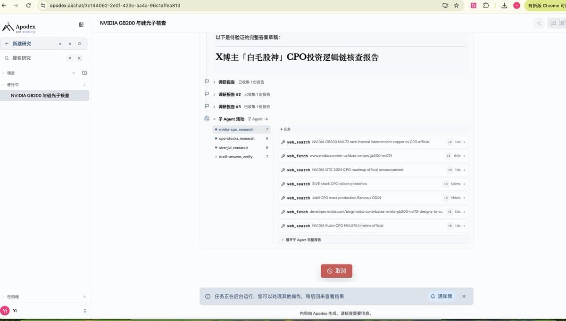Open site information icon in address bar
Image resolution: width=566 pixels, height=321 pixels.
coord(43,6)
